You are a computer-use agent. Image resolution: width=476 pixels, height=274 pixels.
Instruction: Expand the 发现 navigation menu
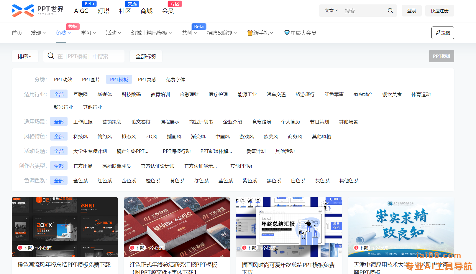38,33
